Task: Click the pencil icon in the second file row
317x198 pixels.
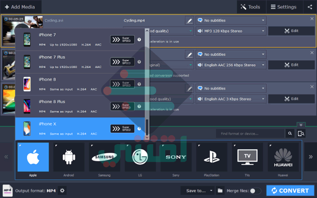Action: [189, 54]
